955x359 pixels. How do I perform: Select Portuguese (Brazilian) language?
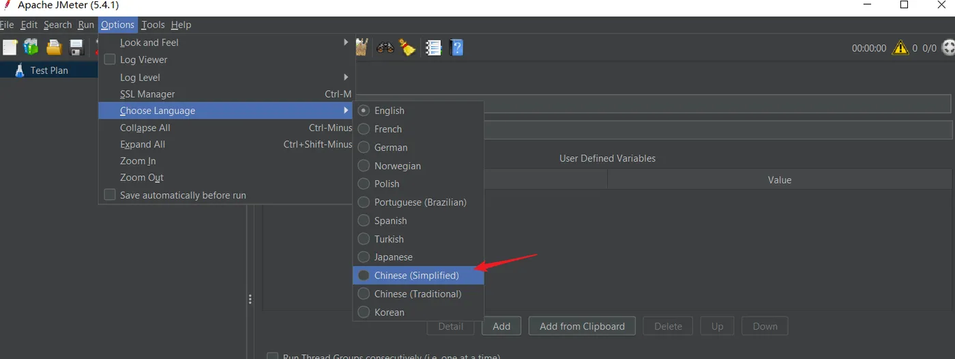pyautogui.click(x=418, y=202)
